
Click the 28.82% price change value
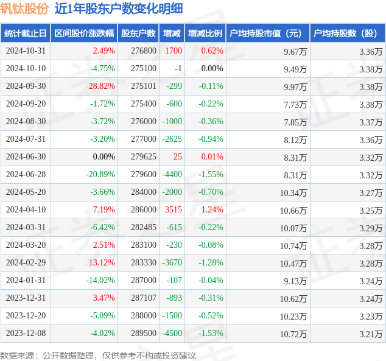[x=102, y=86]
